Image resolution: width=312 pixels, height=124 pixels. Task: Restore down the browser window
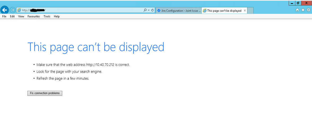click(x=298, y=3)
